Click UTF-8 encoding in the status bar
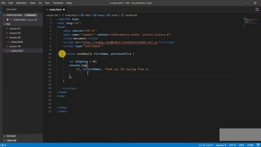This screenshot has height=147, width=261. click(232, 145)
